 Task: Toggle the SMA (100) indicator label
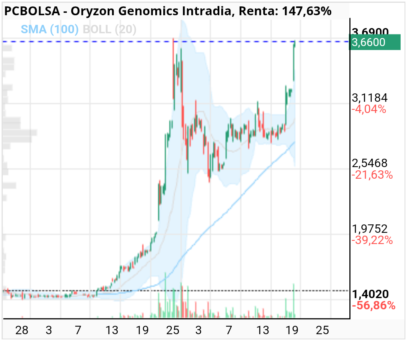coord(50,29)
